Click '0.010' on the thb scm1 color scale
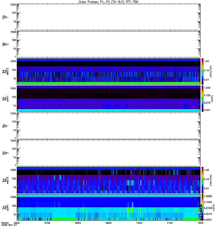Viewport: 217px width, 231px height. point(207,103)
